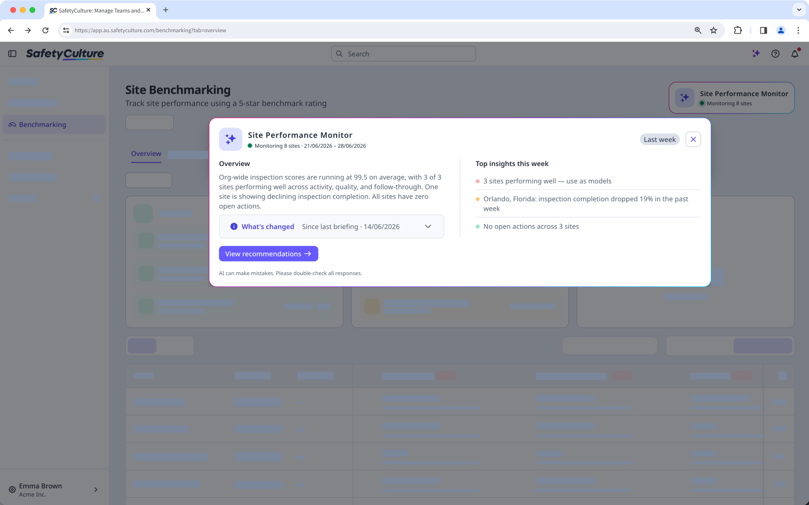Open browser three-dot menu
Image resolution: width=809 pixels, height=505 pixels.
pos(798,30)
